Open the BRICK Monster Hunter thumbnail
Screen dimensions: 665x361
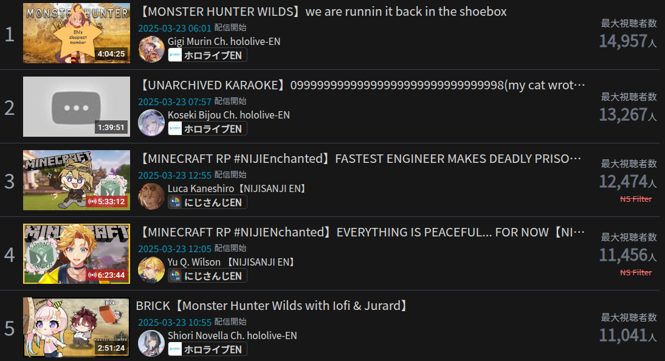tap(77, 327)
